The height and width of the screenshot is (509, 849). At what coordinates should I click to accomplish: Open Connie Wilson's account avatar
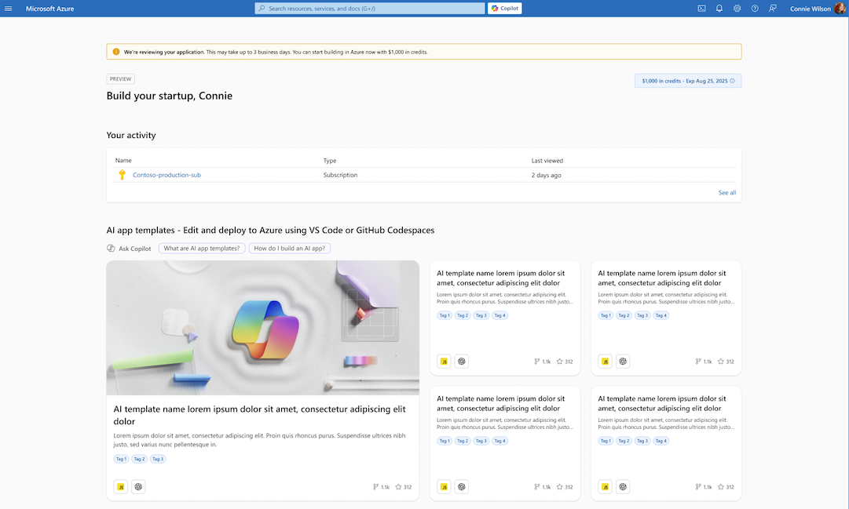pyautogui.click(x=840, y=8)
